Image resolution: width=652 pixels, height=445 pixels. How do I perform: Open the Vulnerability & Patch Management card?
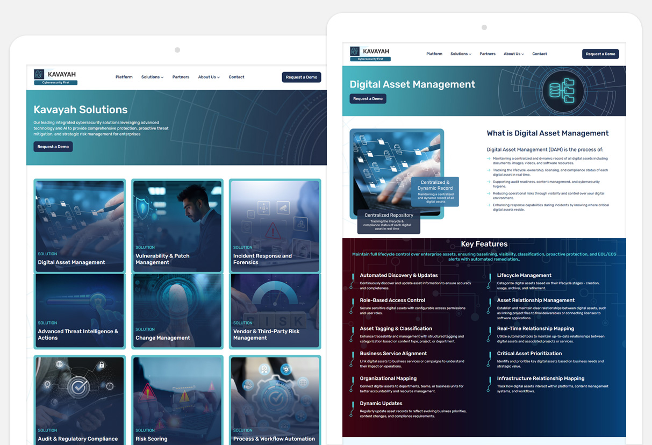(x=177, y=226)
